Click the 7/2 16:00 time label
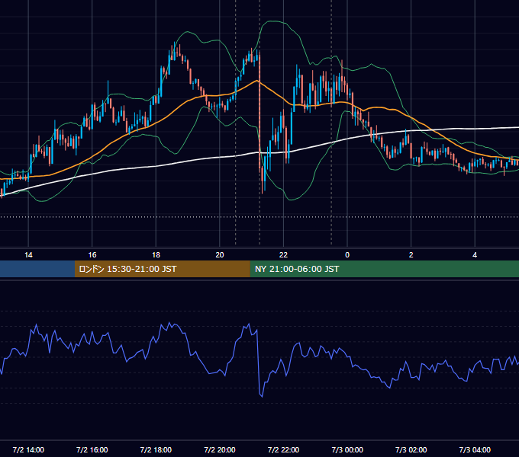The width and height of the screenshot is (519, 457). point(92,449)
